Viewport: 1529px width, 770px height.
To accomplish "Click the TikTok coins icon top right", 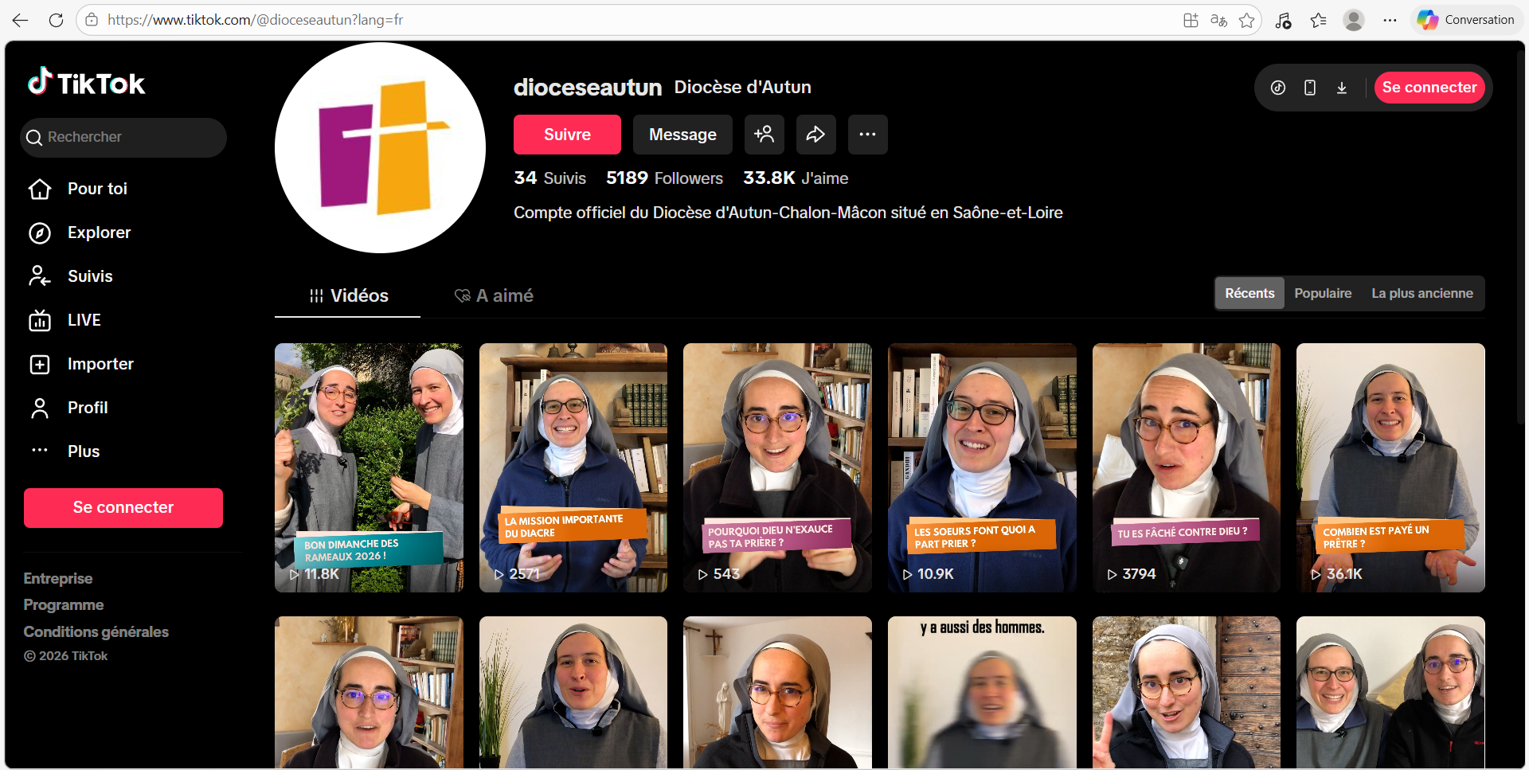I will click(x=1278, y=88).
